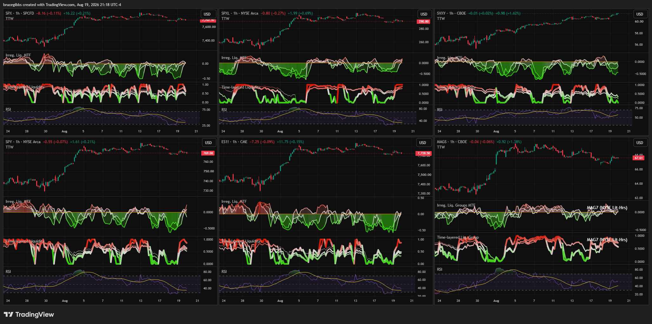Screen dimensions: 652x324
Task: Click the 67.61 price label on MAGS chart
Action: pyautogui.click(x=638, y=158)
